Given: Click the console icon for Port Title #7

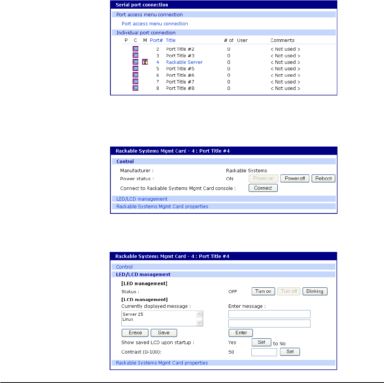Looking at the screenshot, I should [135, 82].
